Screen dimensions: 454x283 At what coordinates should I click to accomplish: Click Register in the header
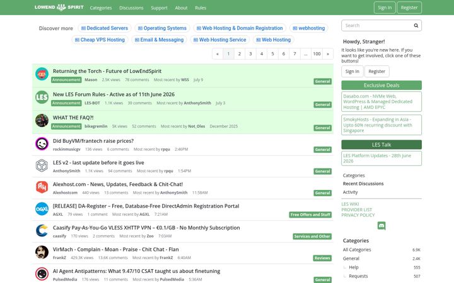point(409,8)
